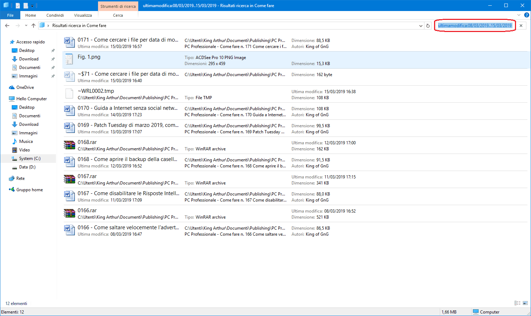Select the 0168.rar WinRAR archive icon
This screenshot has width=531, height=316.
(69, 145)
